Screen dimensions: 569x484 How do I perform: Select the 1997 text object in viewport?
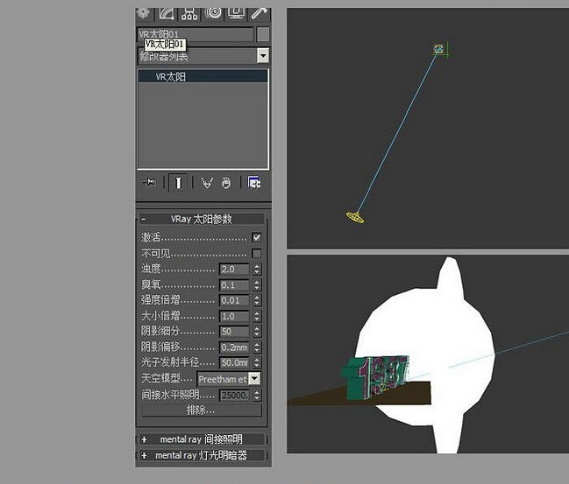[375, 376]
